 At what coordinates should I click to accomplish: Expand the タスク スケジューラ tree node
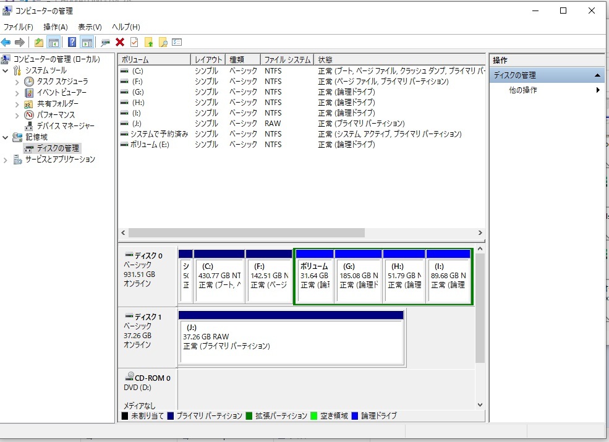tap(17, 82)
